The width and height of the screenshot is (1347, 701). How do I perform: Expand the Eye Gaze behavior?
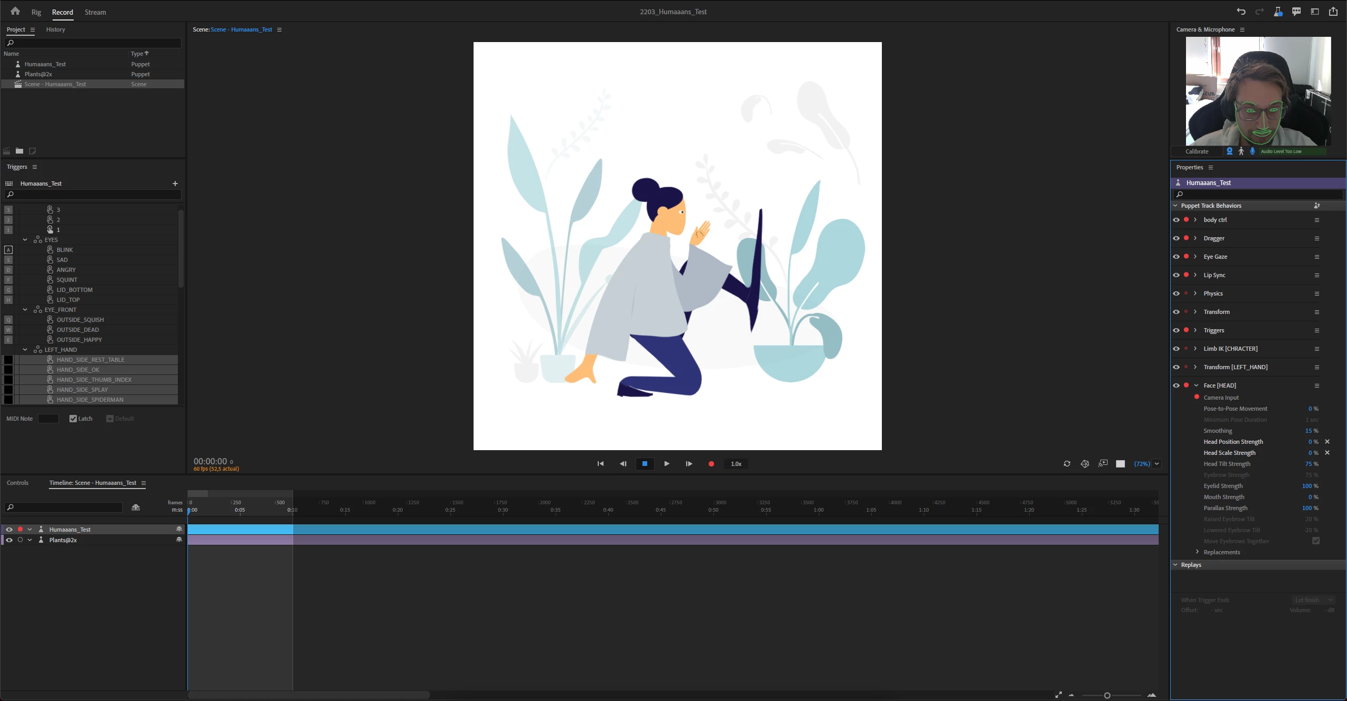click(x=1195, y=257)
